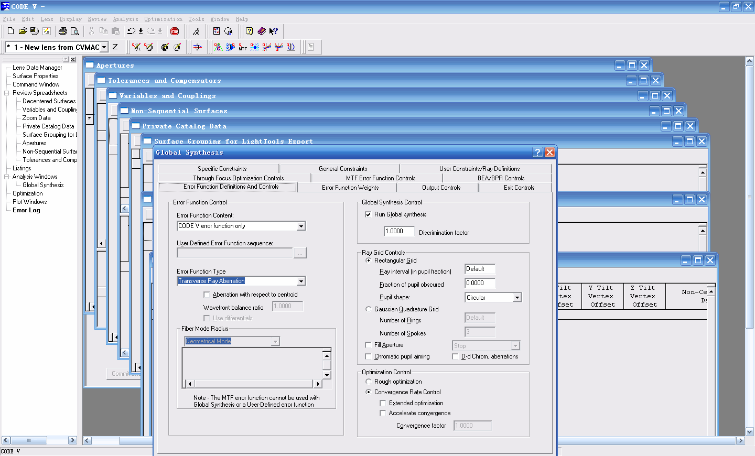Click the checklist icon right of decimal dots
This screenshot has height=456, width=755.
pyautogui.click(x=217, y=31)
